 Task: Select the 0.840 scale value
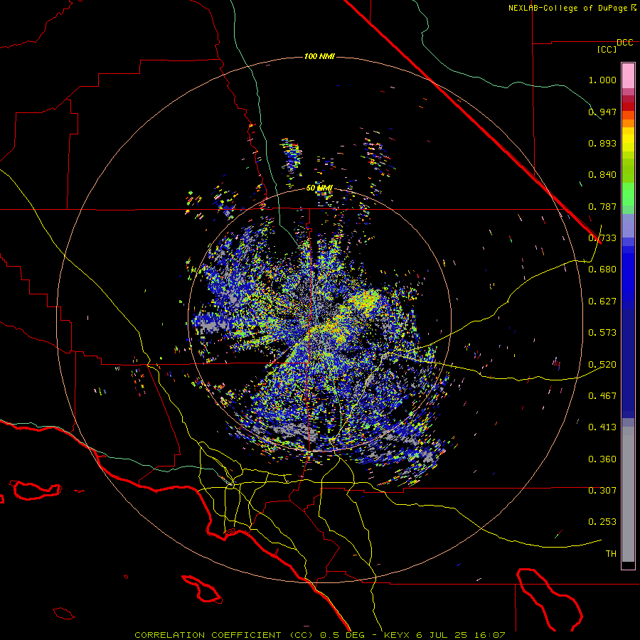pyautogui.click(x=602, y=175)
